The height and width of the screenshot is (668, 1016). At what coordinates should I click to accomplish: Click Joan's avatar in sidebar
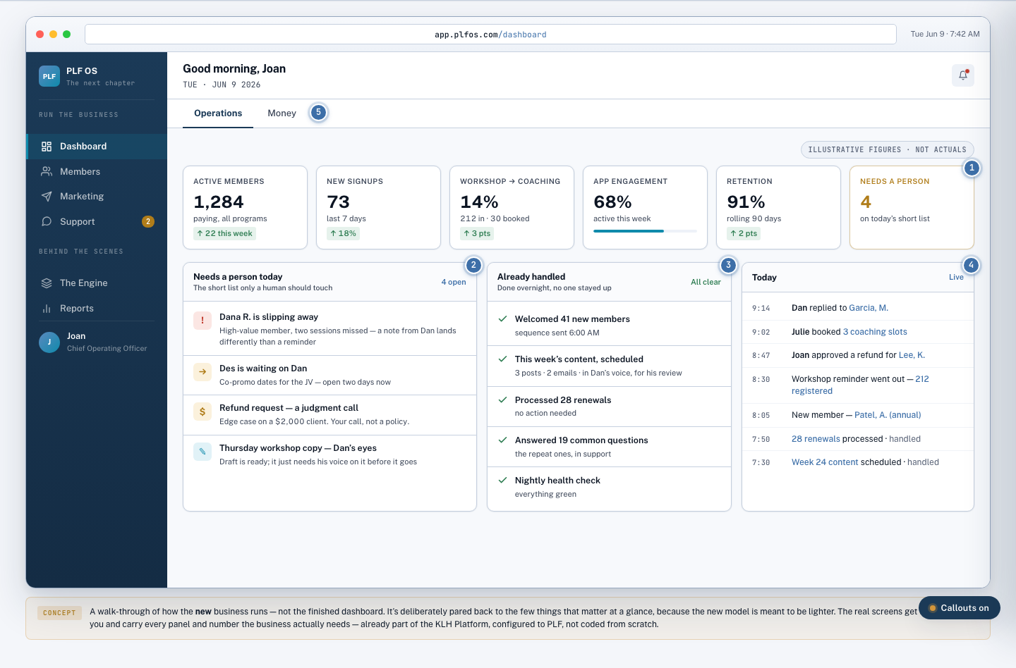[49, 342]
